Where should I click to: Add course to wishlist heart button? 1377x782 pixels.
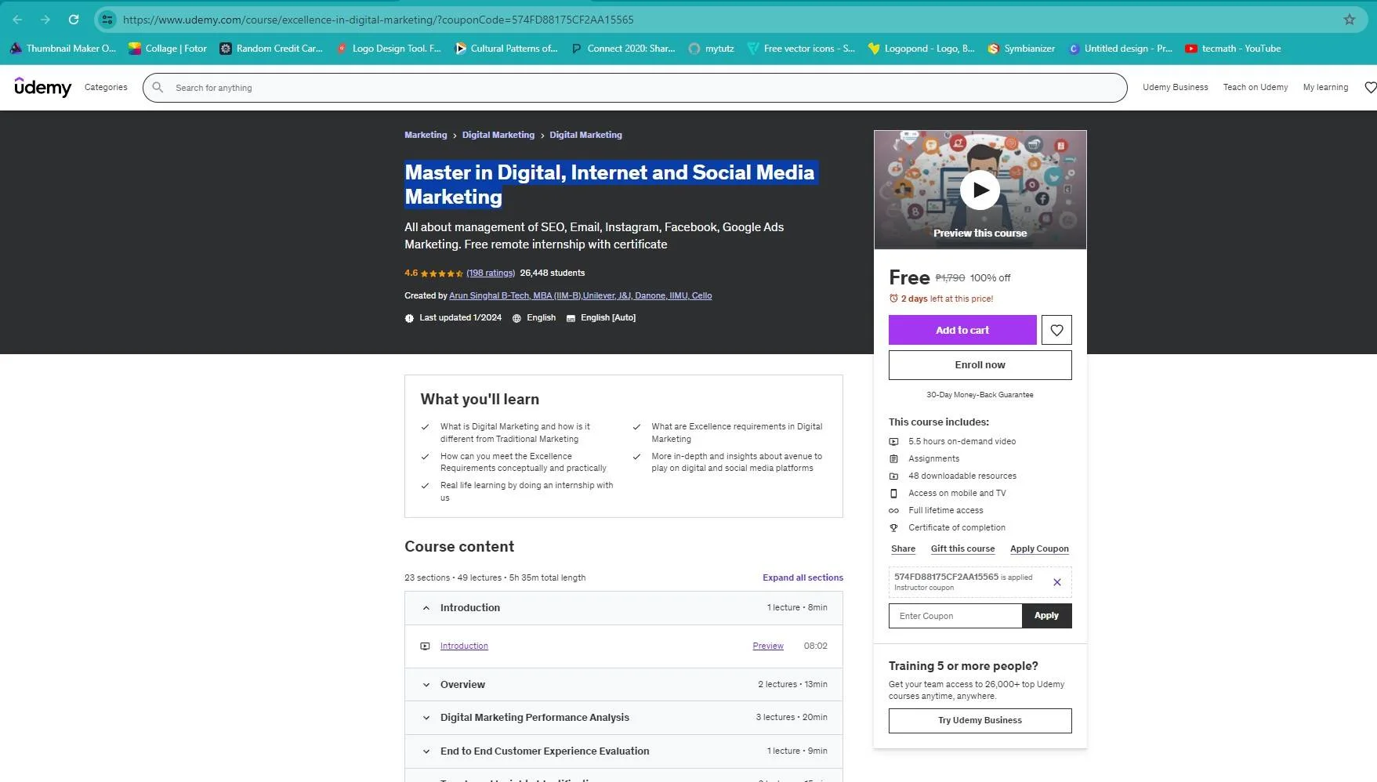[x=1056, y=330]
